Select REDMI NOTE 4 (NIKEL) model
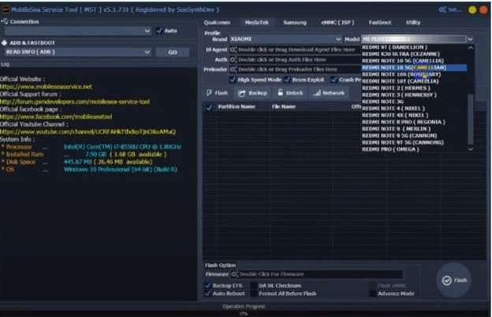The image size is (492, 317). click(414, 109)
